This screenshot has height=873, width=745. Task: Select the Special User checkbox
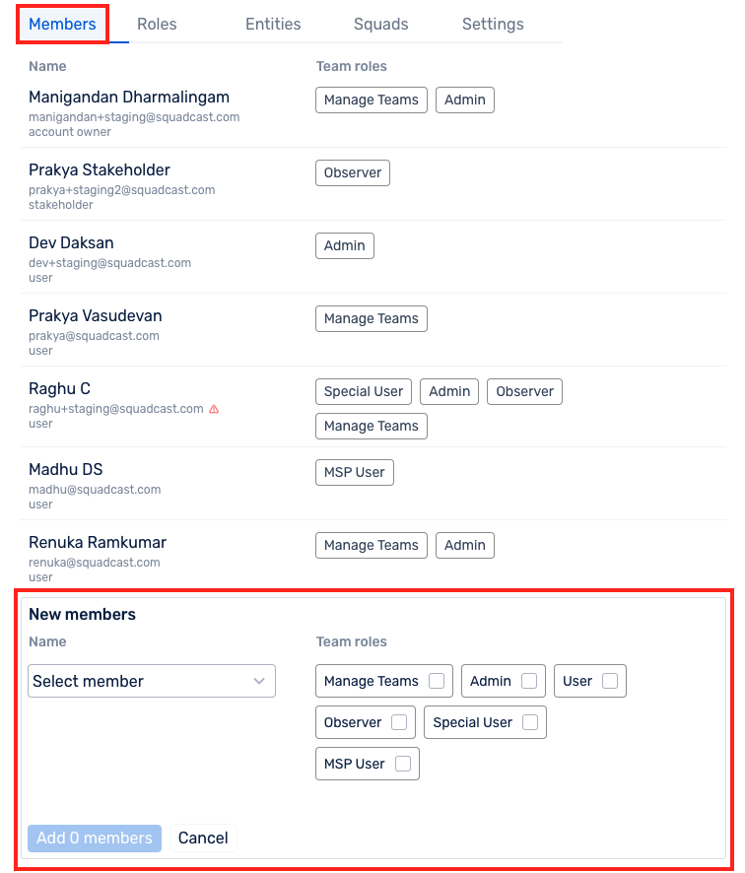point(530,722)
